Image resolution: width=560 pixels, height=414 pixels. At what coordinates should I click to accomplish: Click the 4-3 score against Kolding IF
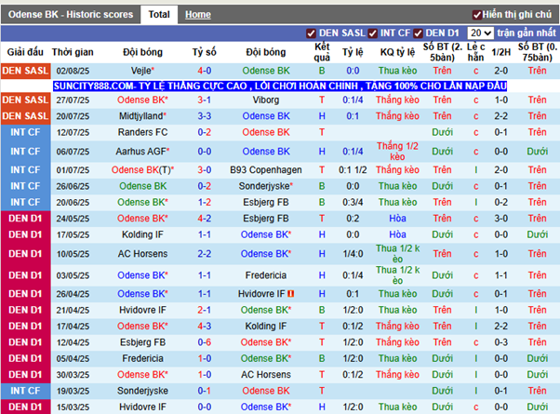pyautogui.click(x=205, y=327)
